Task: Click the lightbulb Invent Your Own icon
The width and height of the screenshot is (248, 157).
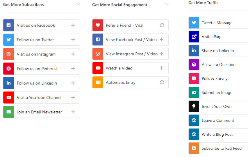Action: pos(194,106)
